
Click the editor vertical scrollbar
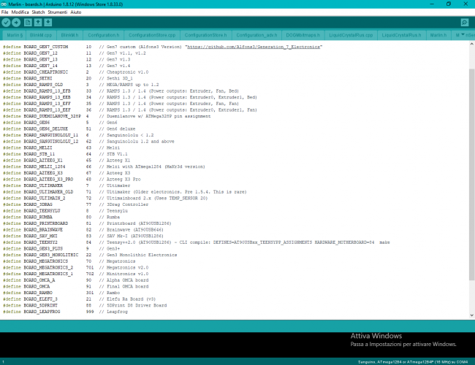coord(471,182)
